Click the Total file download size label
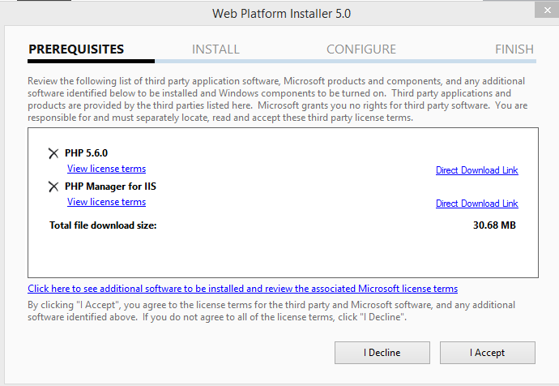 coord(103,225)
